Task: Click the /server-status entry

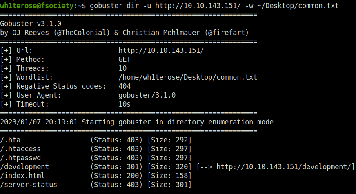Action: pos(29,185)
